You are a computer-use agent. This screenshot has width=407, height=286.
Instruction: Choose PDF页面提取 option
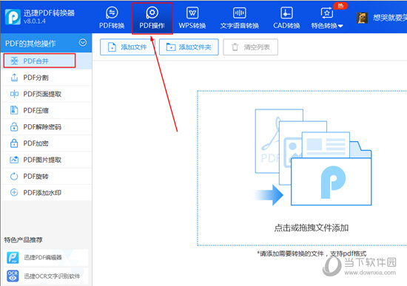(x=46, y=94)
